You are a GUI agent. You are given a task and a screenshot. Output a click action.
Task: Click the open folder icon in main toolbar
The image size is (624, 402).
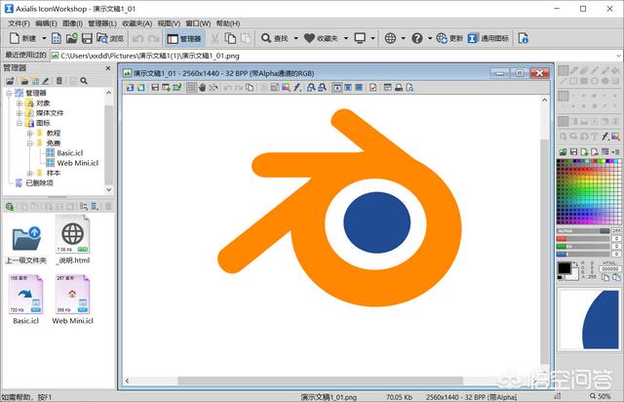(x=71, y=38)
